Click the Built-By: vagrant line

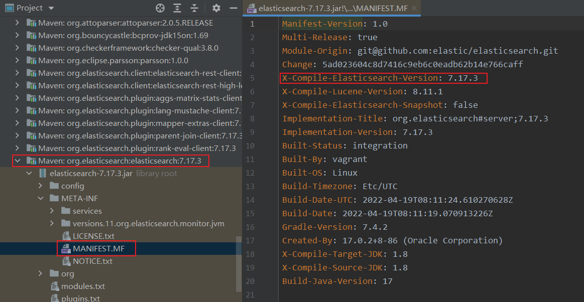coord(325,159)
